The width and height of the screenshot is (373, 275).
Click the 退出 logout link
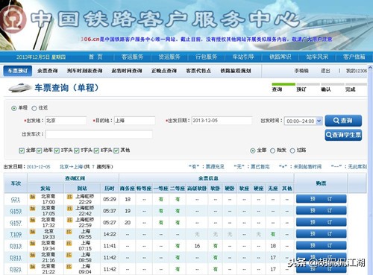pyautogui.click(x=325, y=71)
